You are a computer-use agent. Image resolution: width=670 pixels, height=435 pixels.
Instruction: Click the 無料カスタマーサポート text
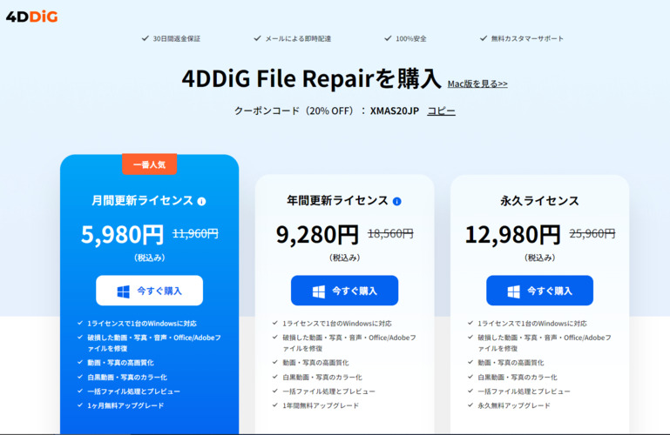click(x=527, y=39)
